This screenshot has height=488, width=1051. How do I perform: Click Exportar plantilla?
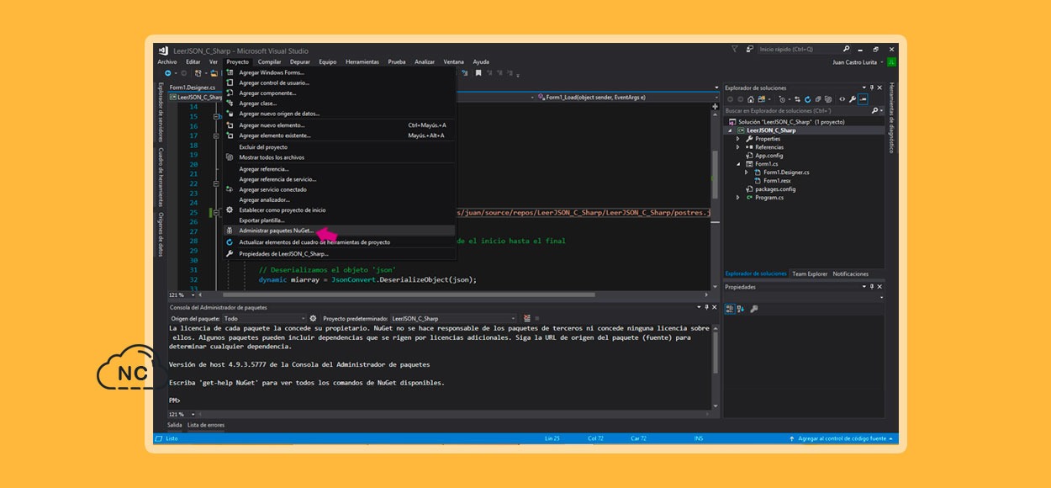(339, 220)
